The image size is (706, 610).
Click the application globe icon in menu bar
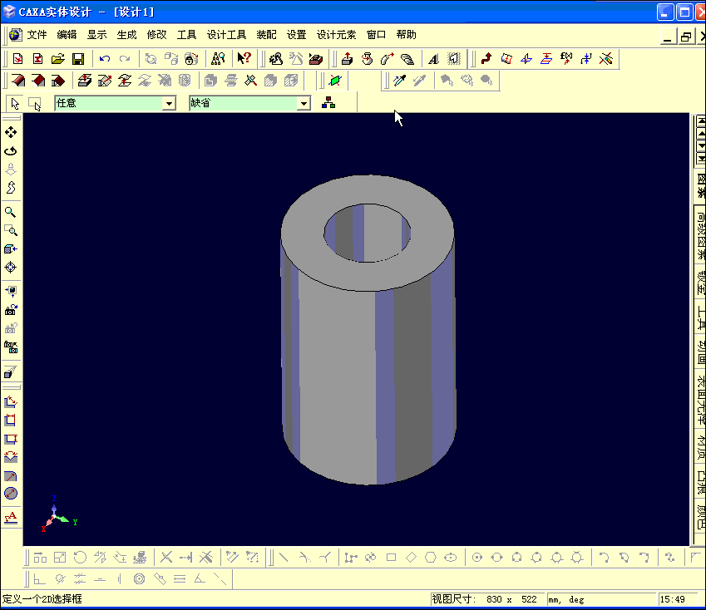click(x=15, y=35)
